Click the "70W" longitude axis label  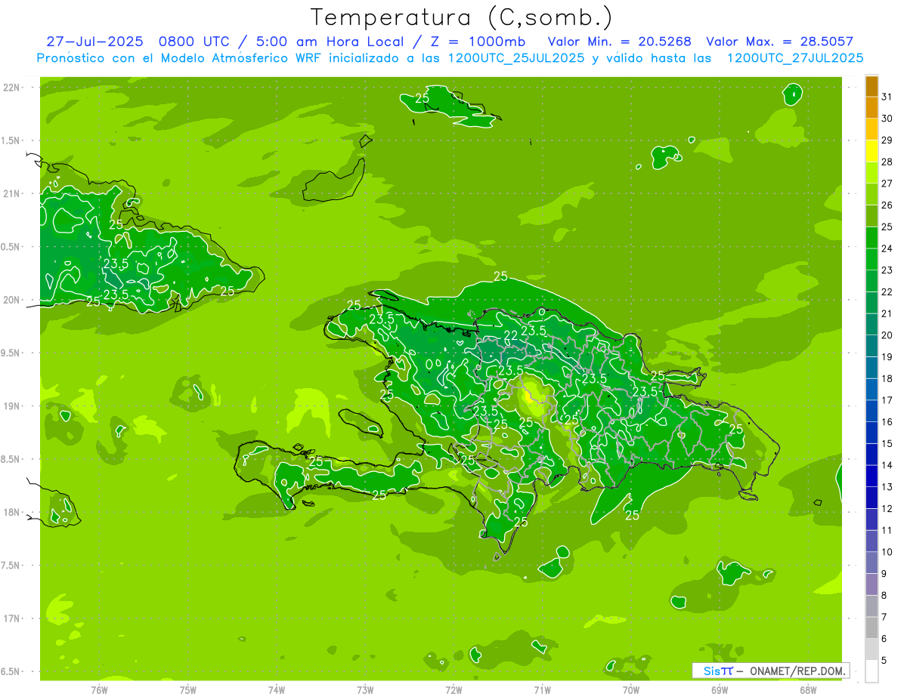click(x=631, y=690)
